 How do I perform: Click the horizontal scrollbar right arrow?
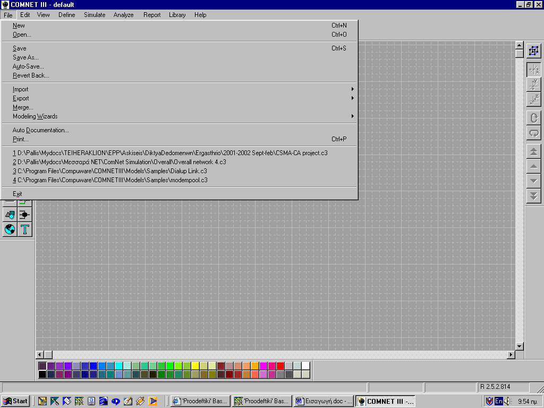511,354
